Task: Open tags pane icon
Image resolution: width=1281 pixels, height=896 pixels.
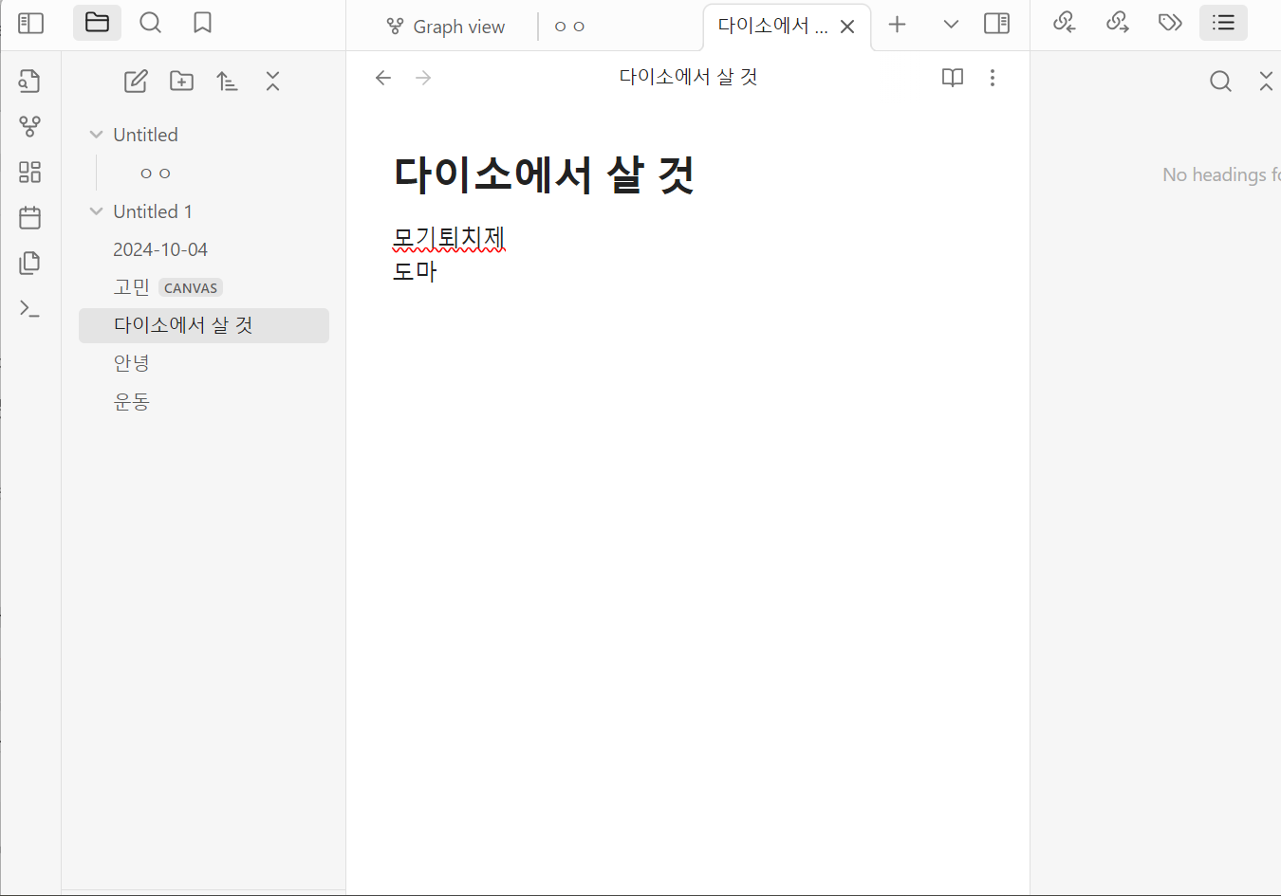Action: (x=1170, y=22)
